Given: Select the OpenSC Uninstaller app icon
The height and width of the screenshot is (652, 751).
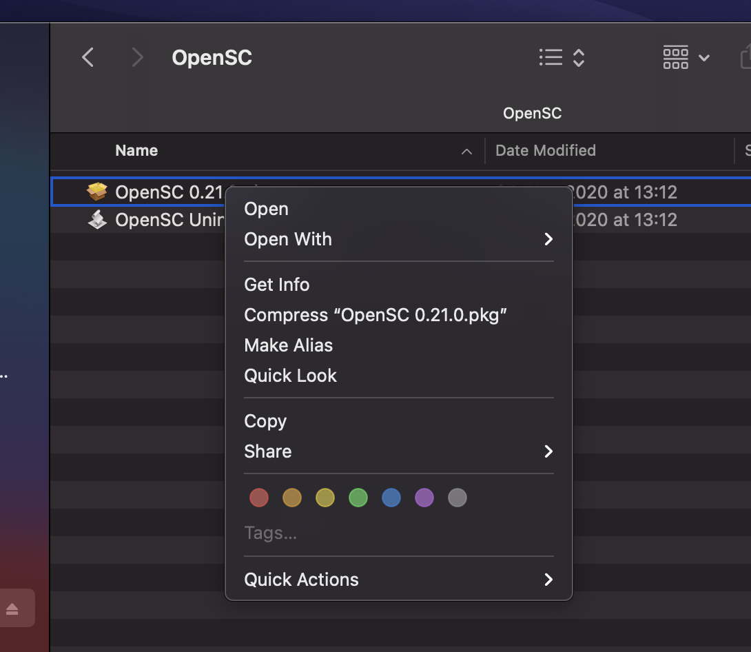Looking at the screenshot, I should pyautogui.click(x=98, y=219).
